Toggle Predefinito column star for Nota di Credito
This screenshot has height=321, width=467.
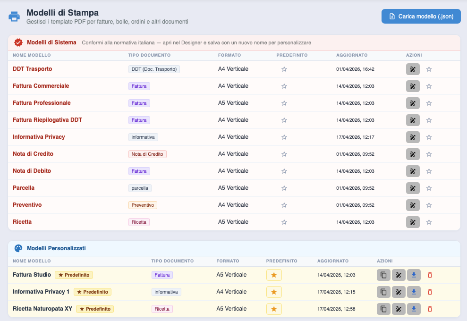click(x=284, y=154)
